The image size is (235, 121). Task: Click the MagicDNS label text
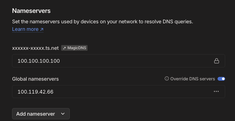(77, 48)
